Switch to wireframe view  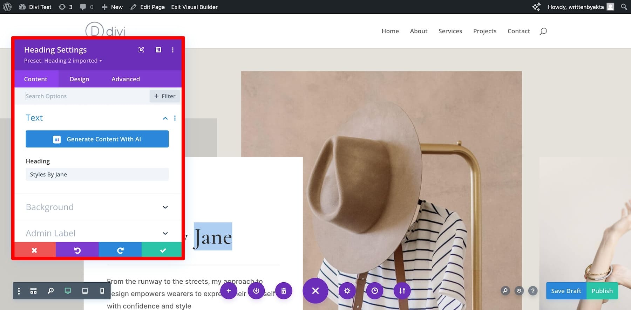(x=33, y=291)
